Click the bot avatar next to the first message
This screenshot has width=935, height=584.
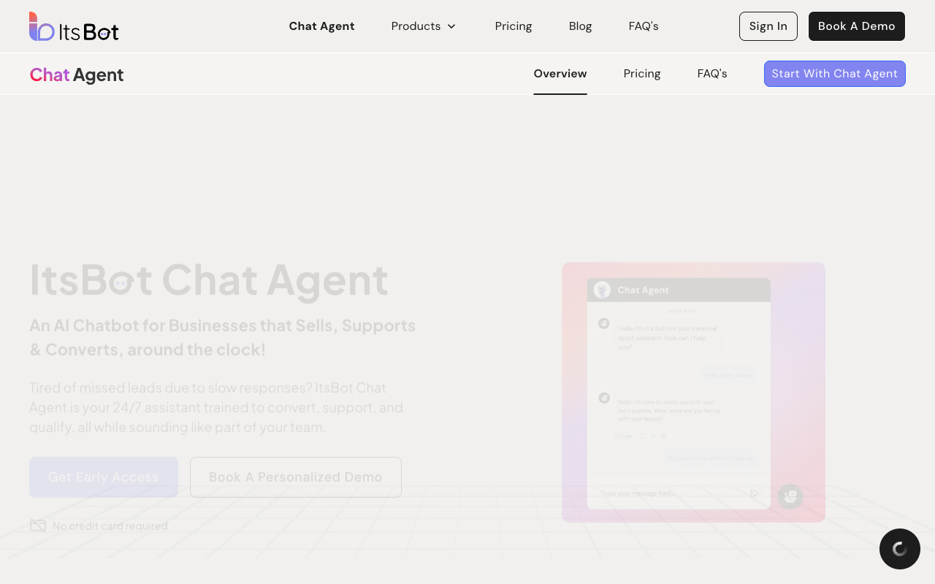(604, 323)
